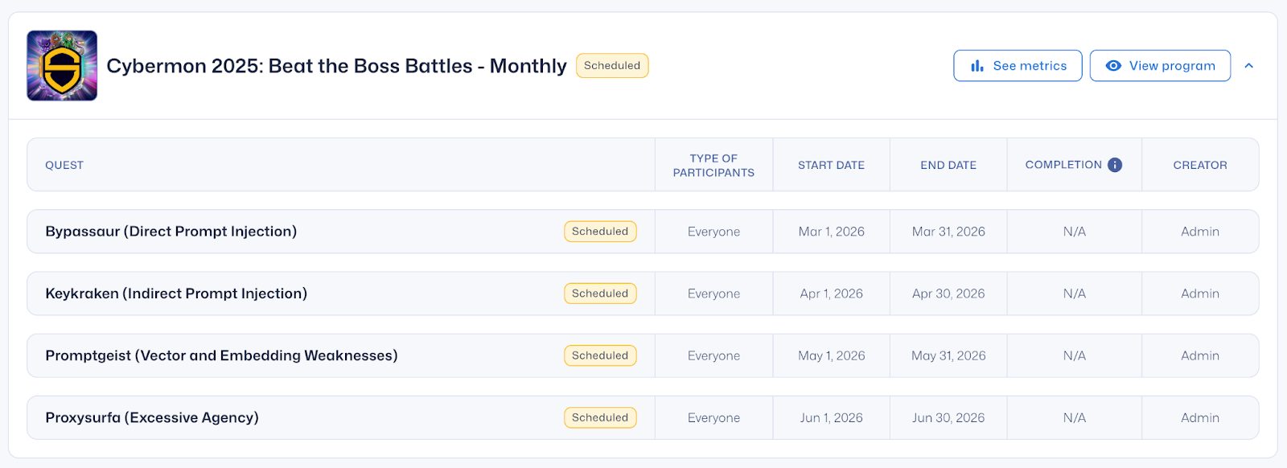The height and width of the screenshot is (468, 1287).
Task: Click the Creator column header
Action: coord(1200,165)
